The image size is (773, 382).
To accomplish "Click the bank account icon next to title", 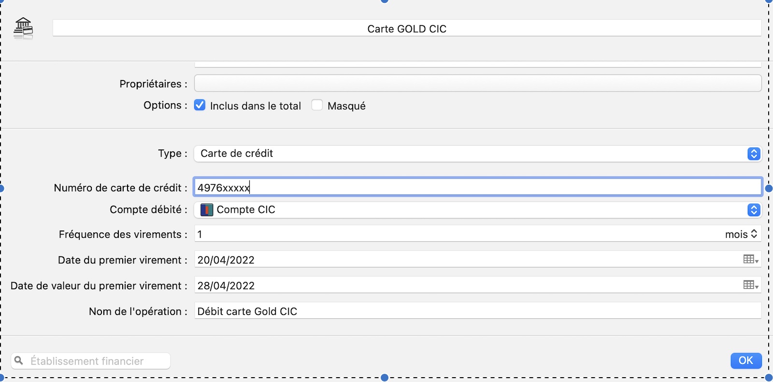I will [x=23, y=28].
